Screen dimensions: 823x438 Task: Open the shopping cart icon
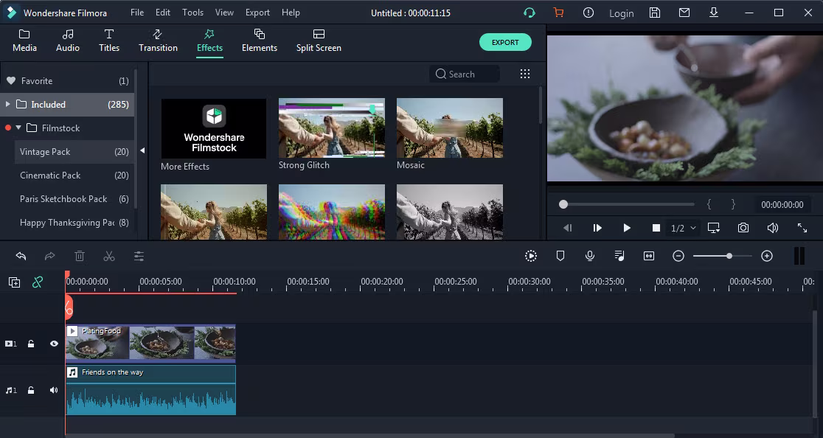tap(558, 13)
